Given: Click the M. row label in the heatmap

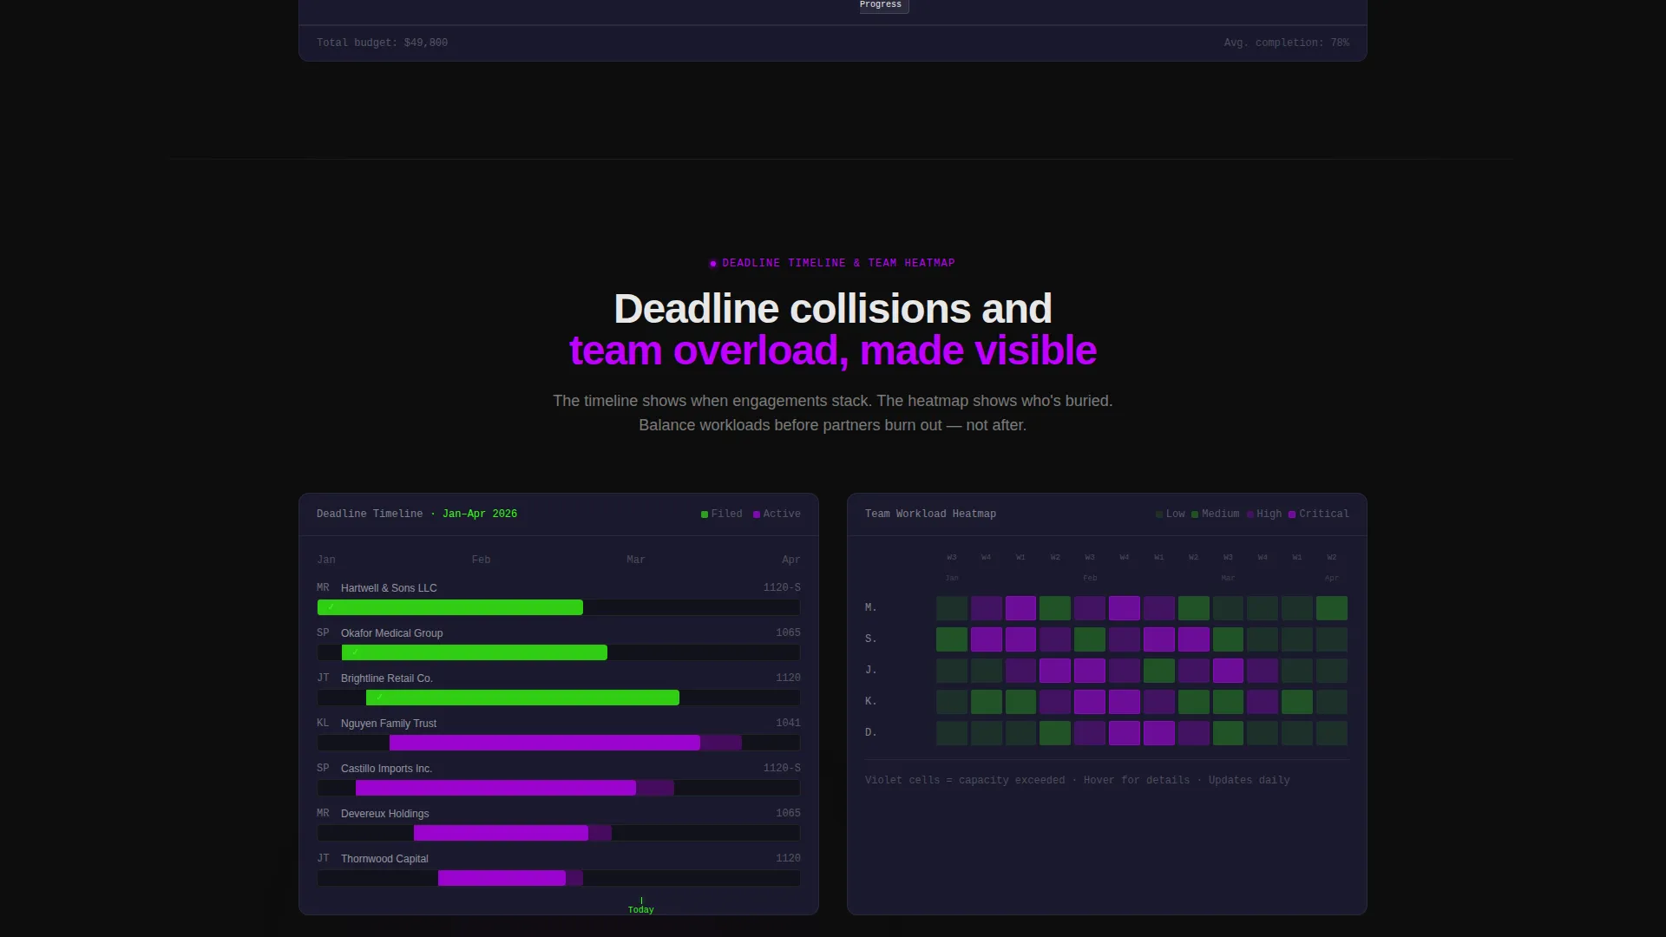Looking at the screenshot, I should pyautogui.click(x=870, y=608).
